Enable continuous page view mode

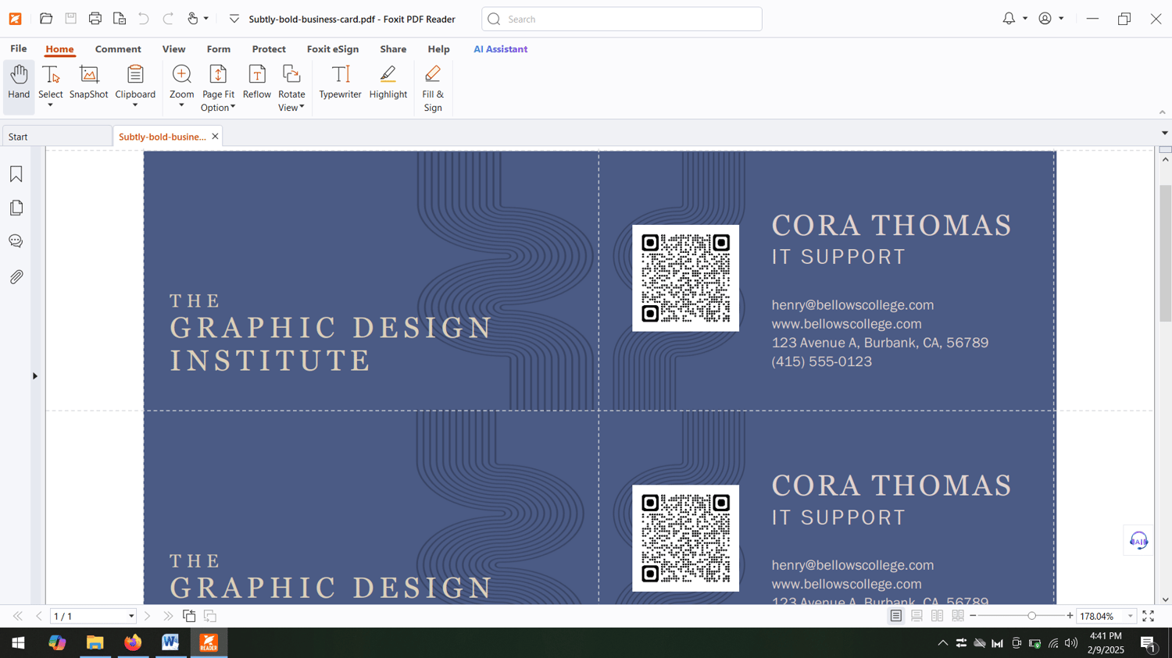[x=917, y=617]
